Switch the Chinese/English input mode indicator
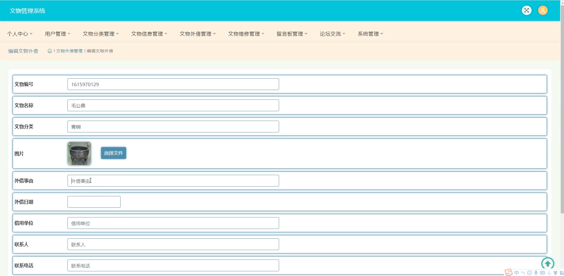 (517, 273)
